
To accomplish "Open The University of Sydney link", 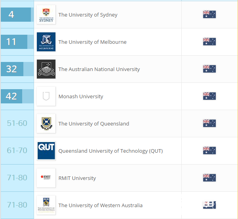I will point(88,15).
